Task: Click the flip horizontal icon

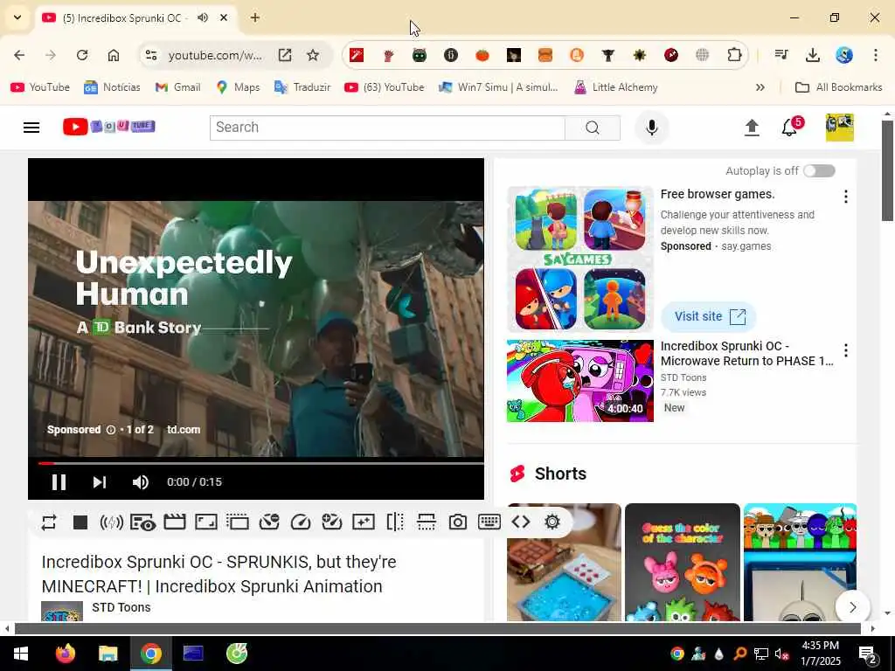Action: (x=395, y=522)
